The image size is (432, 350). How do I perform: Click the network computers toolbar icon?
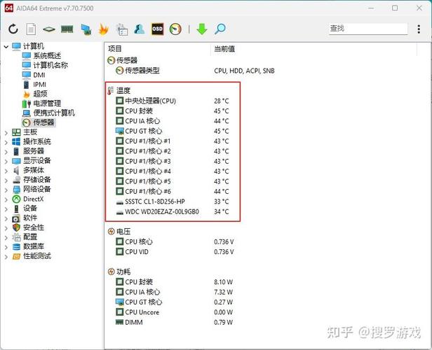(86, 29)
